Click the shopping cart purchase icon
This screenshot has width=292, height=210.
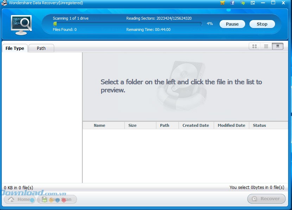[x=222, y=3]
